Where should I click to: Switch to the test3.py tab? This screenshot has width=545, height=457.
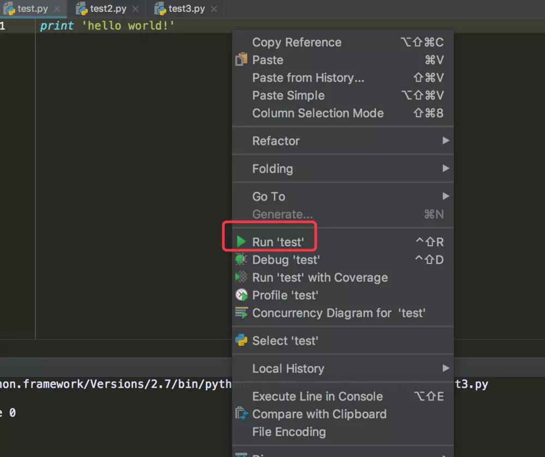[186, 9]
